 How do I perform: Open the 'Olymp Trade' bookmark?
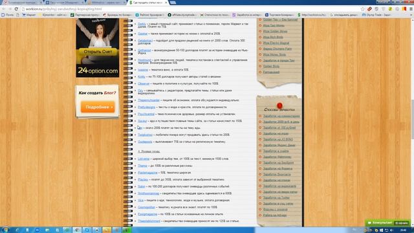(x=376, y=15)
